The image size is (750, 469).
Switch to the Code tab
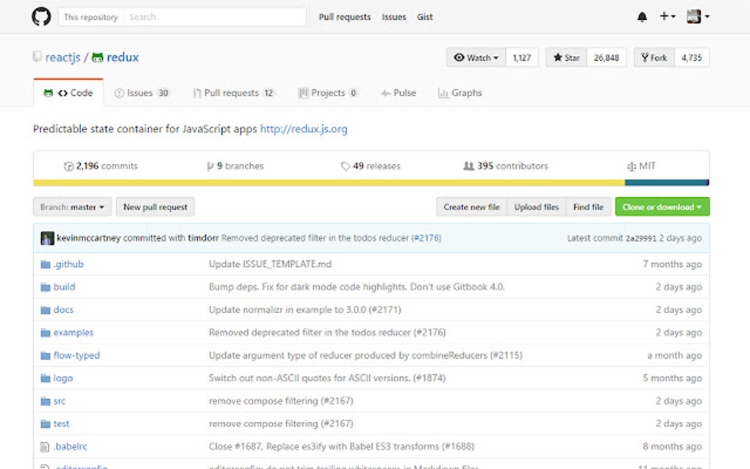pos(68,93)
